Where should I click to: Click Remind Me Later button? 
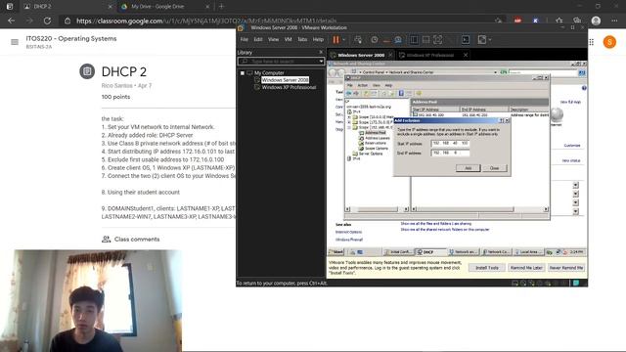(x=526, y=268)
